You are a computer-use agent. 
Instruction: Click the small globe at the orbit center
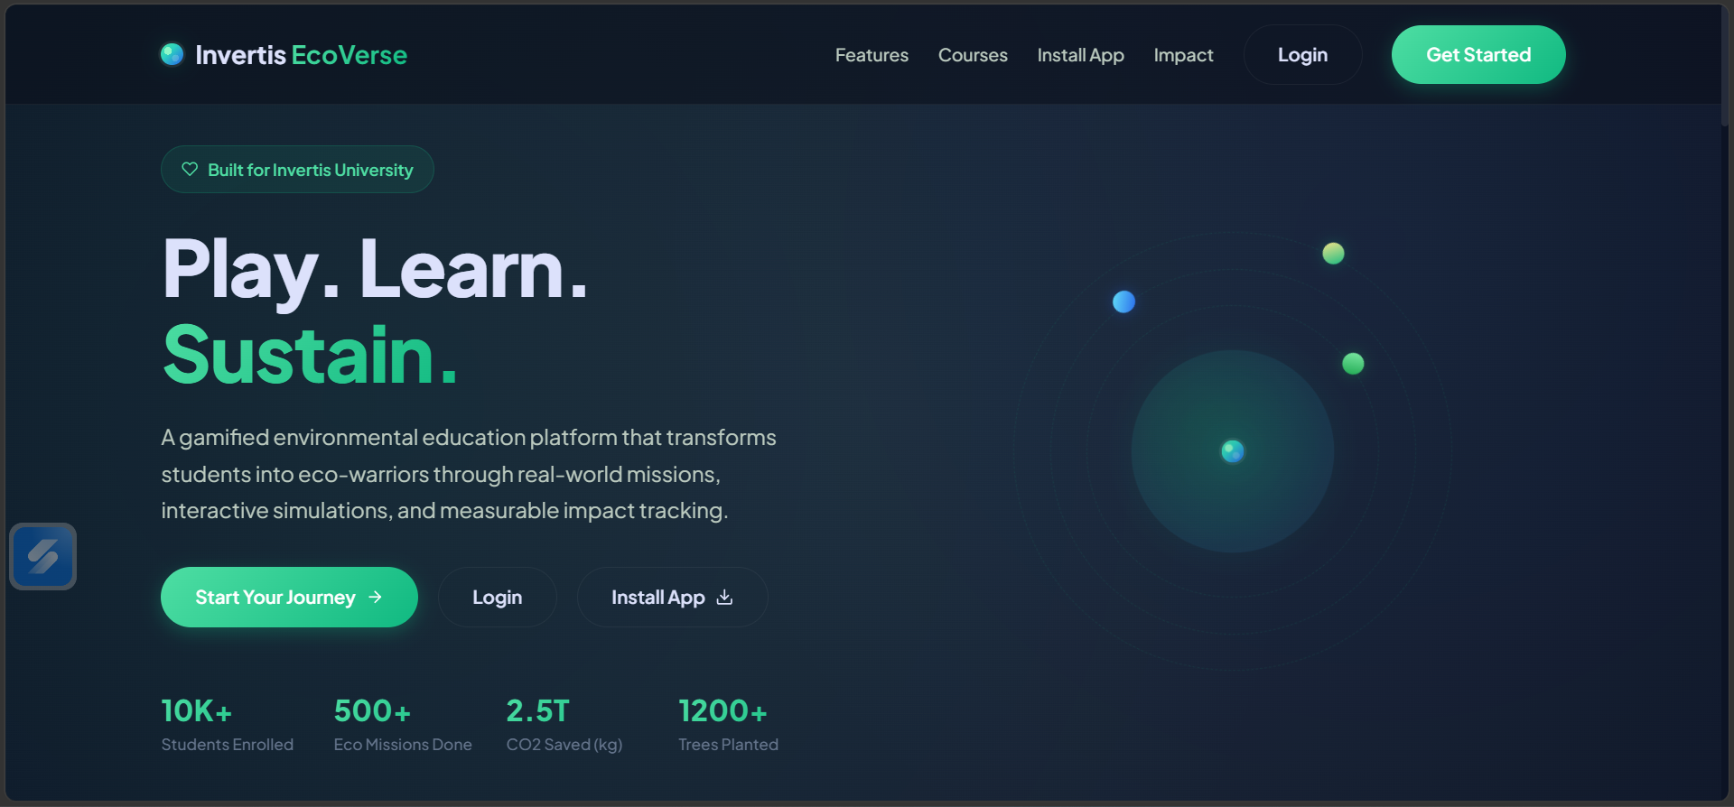click(1233, 450)
